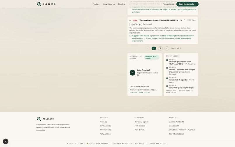Click the computed event ledger marker
This screenshot has height=147, width=235.
point(167,86)
